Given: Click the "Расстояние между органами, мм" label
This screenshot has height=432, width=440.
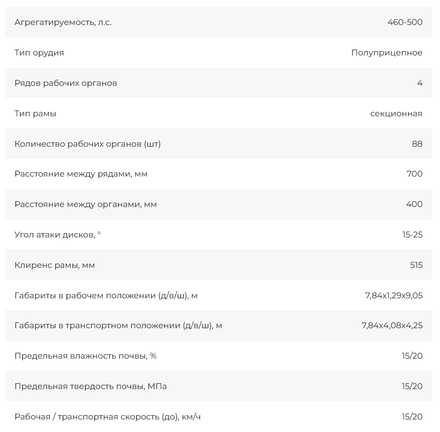Looking at the screenshot, I should (x=86, y=204).
